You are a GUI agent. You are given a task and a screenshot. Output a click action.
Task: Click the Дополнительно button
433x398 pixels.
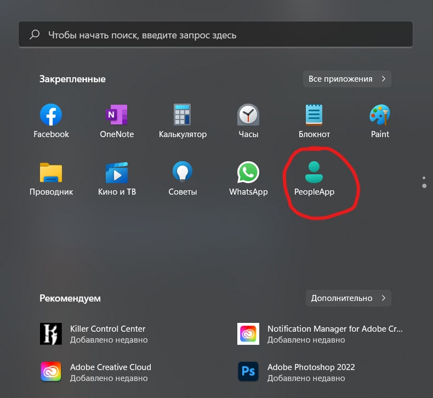tap(349, 298)
